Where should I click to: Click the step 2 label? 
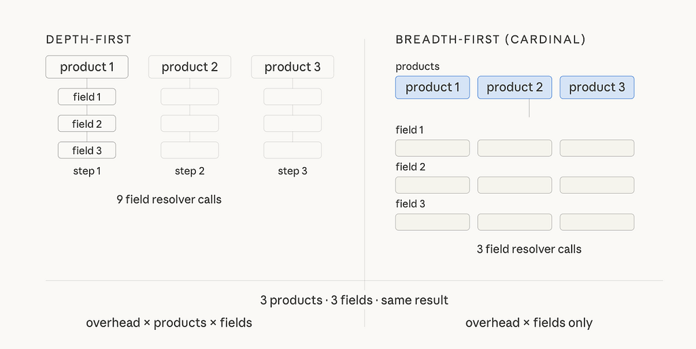tap(190, 171)
